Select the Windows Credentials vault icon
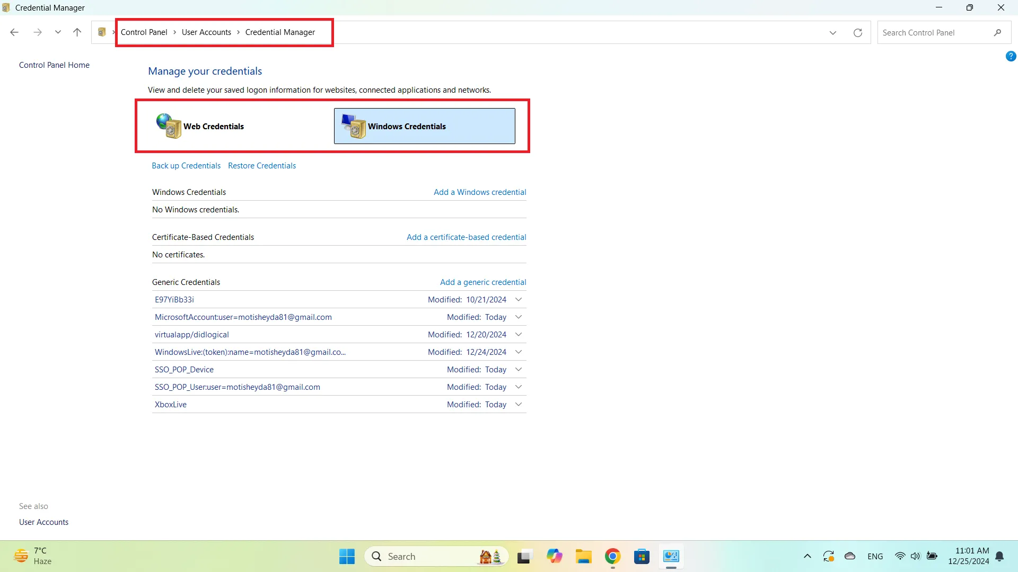 tap(354, 126)
